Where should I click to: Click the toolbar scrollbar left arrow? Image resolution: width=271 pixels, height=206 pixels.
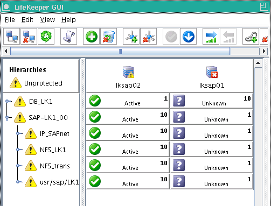[6, 51]
